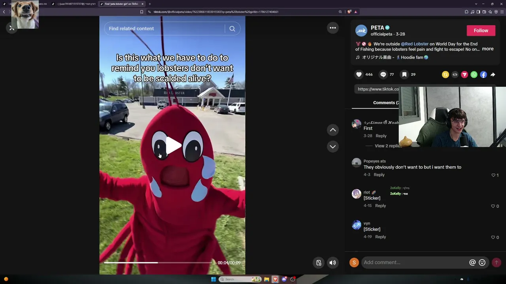Viewport: 506px width, 284px height.
Task: Like Popeyes ats comment heart
Action: [493, 175]
